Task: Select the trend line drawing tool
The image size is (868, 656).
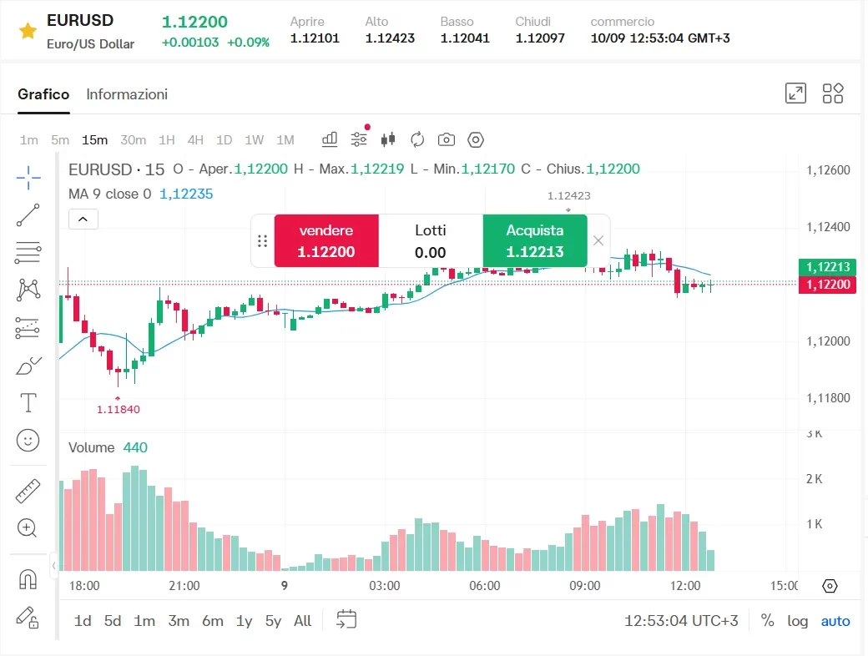Action: [x=28, y=214]
